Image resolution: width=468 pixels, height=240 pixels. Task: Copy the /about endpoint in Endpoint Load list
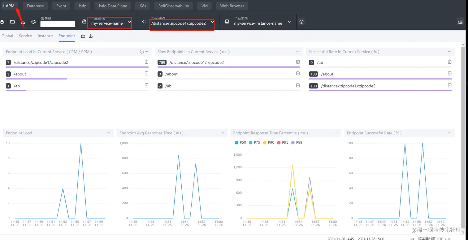tap(146, 74)
